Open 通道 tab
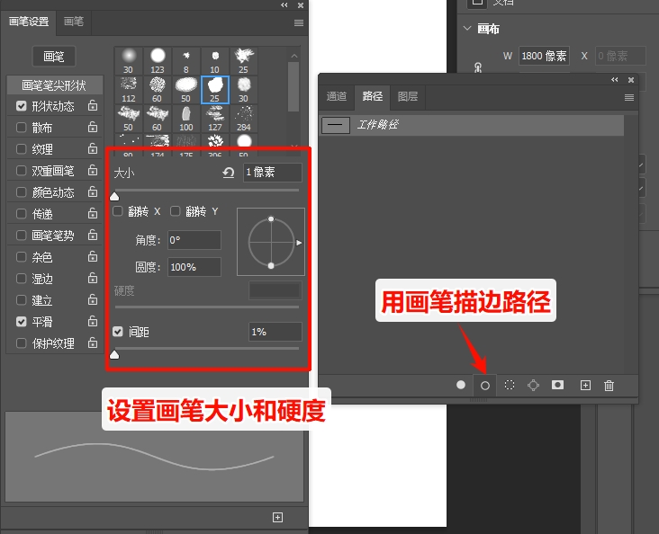This screenshot has height=534, width=659. point(337,96)
